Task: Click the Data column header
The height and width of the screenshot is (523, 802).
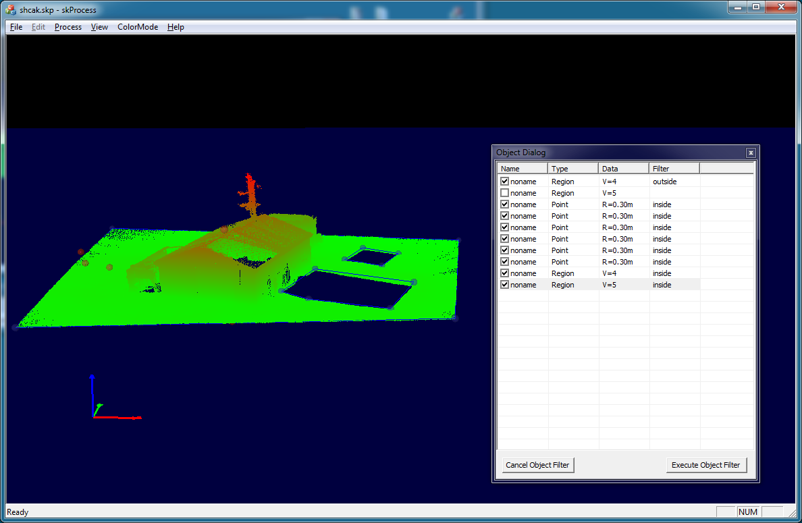Action: coord(623,169)
